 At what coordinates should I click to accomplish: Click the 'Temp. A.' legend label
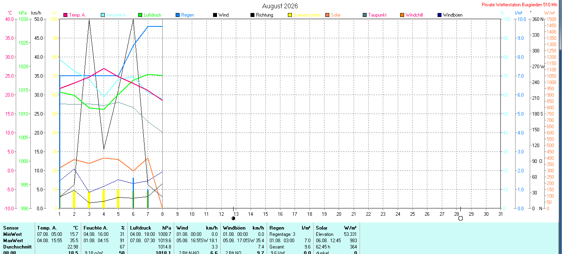(x=78, y=15)
